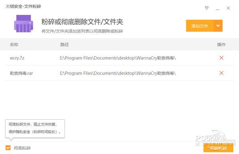
Task: Click the 彻底粉碎文件 tooltip bubble
Action: point(35,128)
